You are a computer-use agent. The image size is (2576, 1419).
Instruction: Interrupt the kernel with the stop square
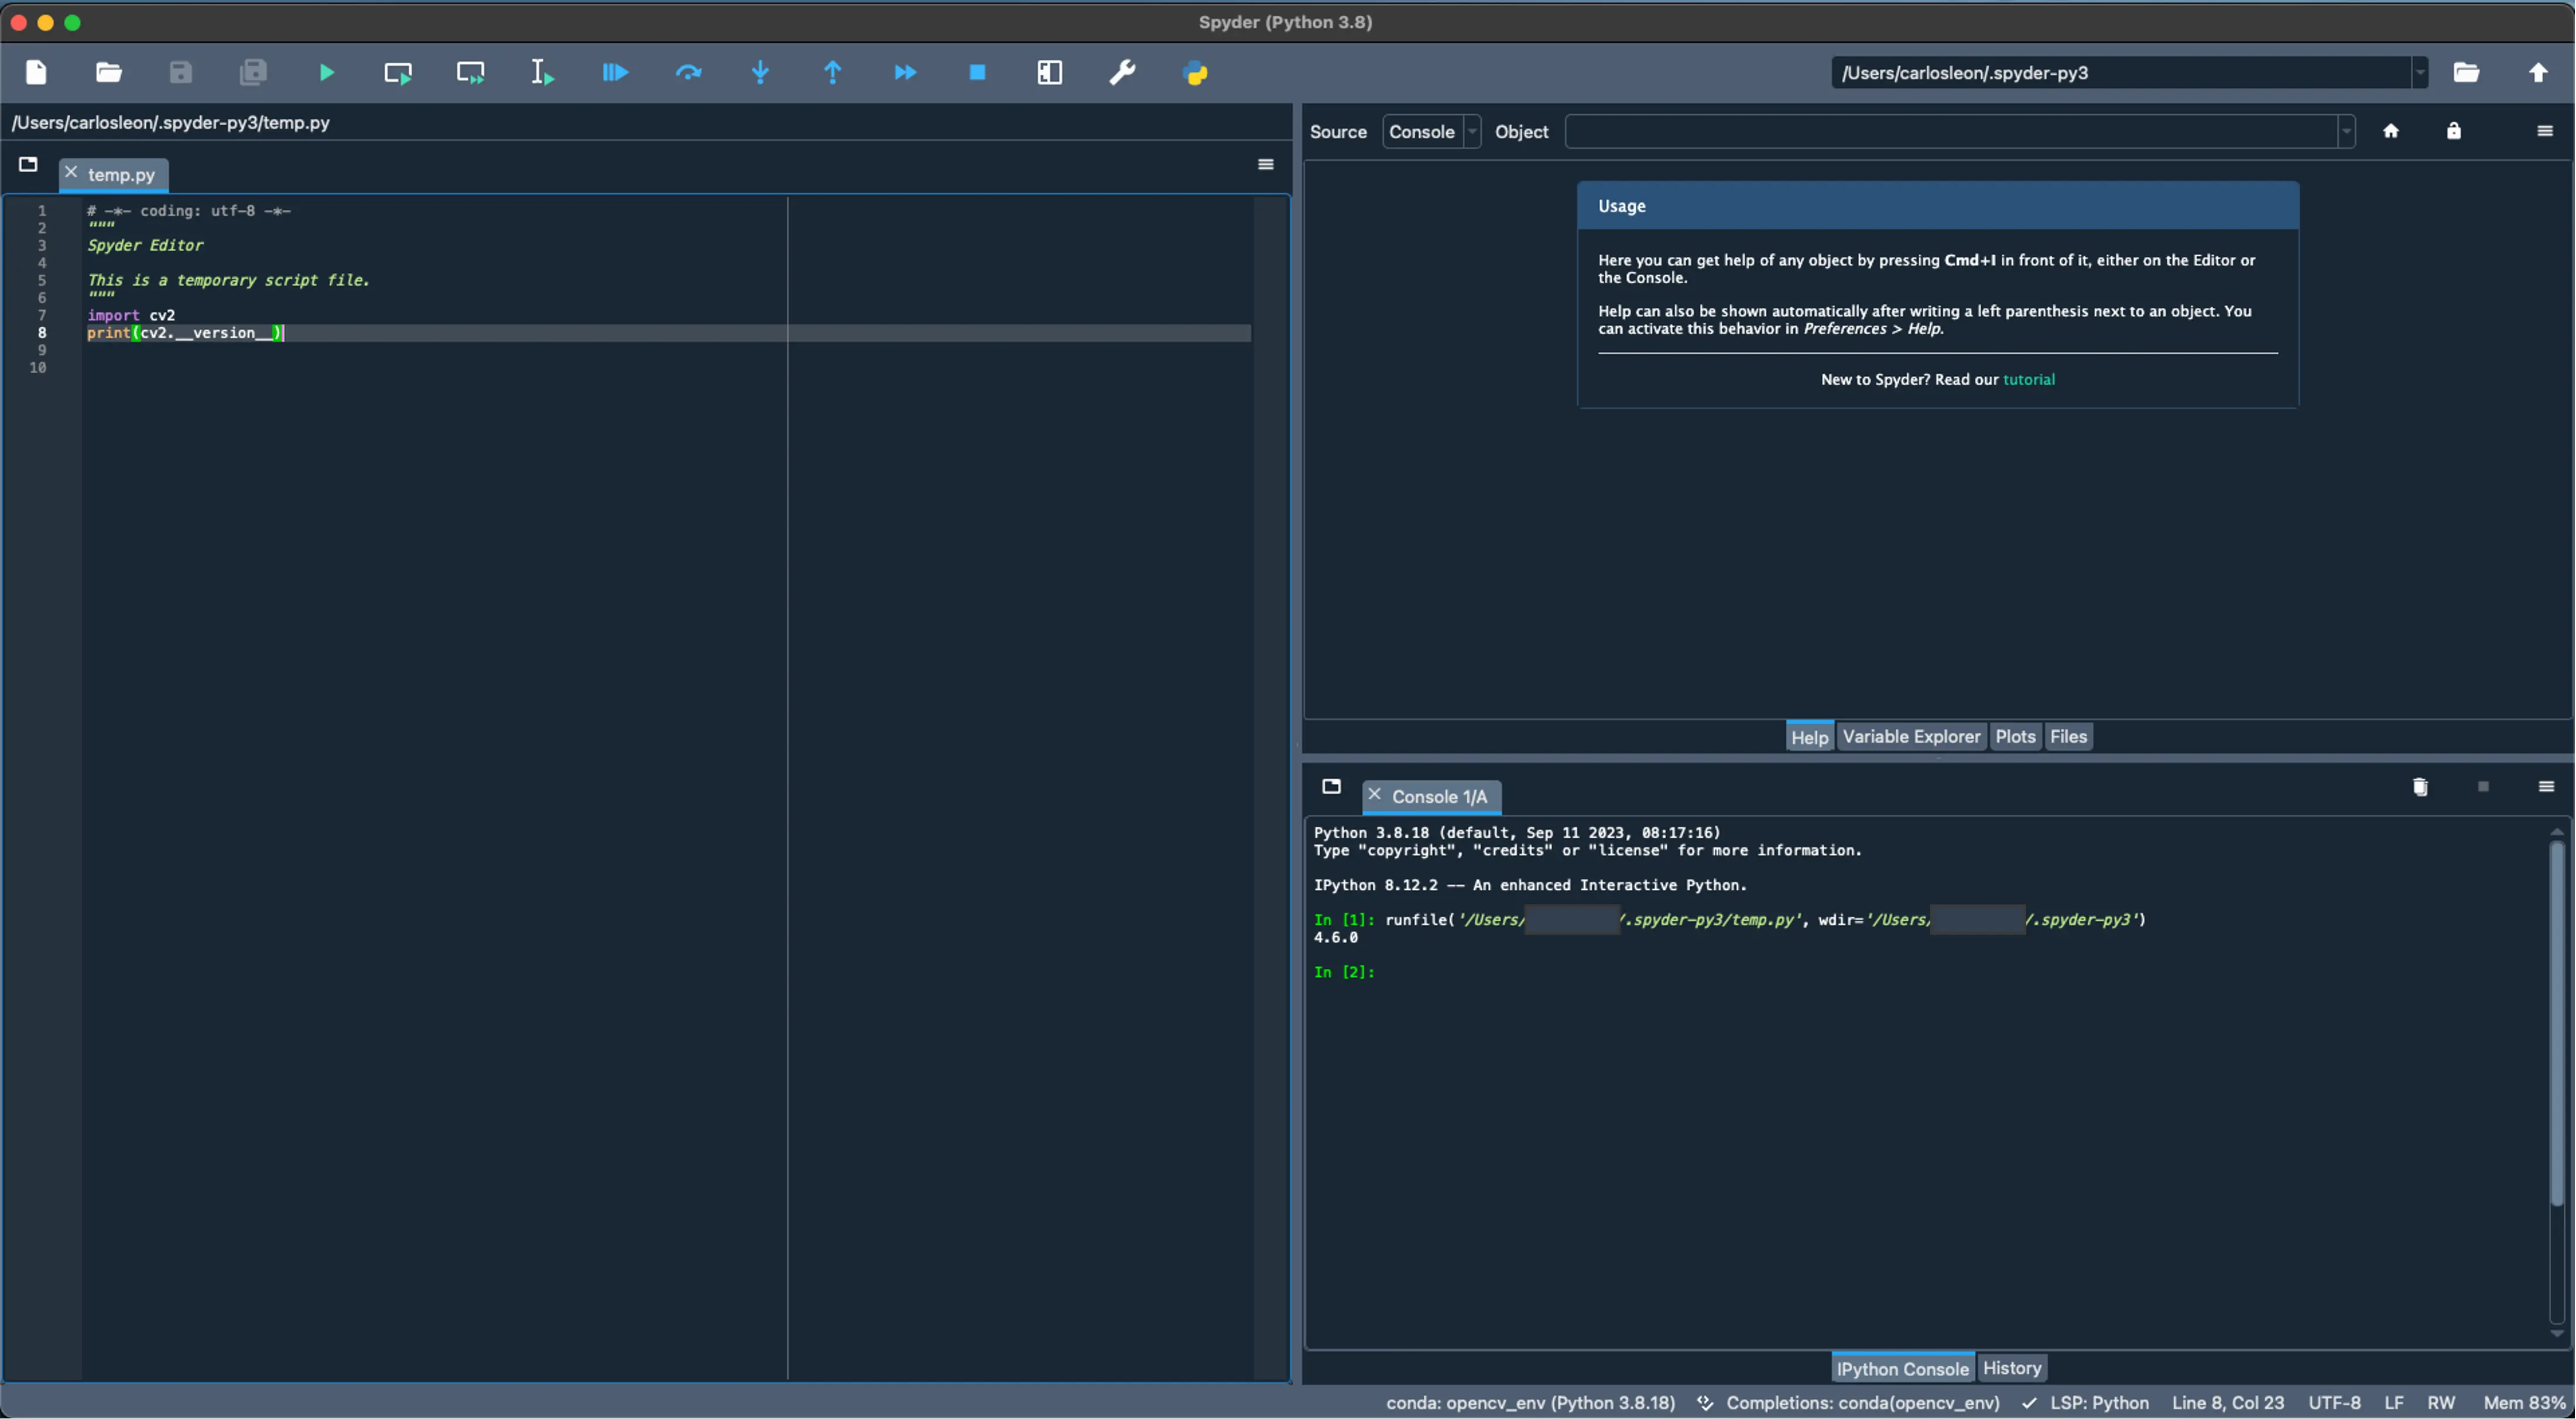click(x=2483, y=787)
